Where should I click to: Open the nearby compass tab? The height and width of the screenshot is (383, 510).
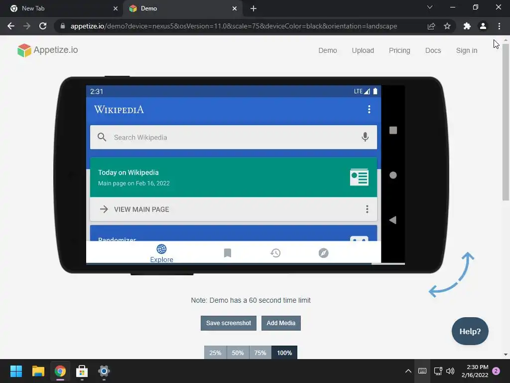[323, 253]
